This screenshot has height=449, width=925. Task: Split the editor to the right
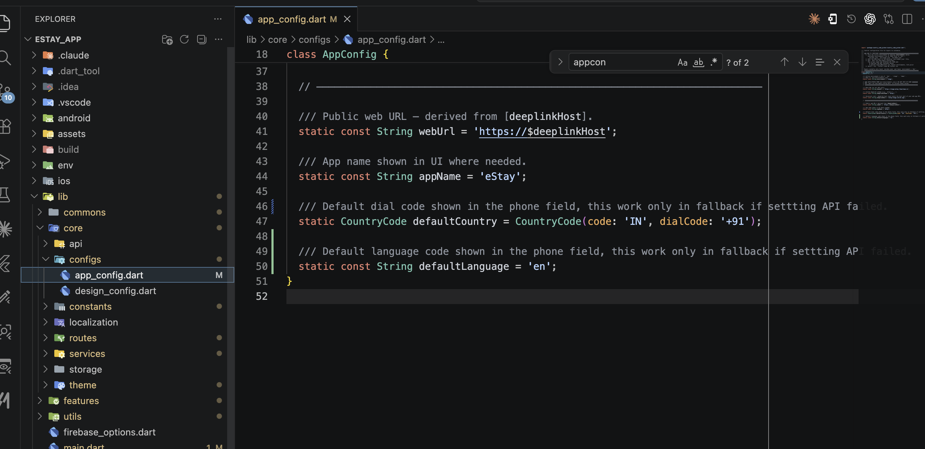pos(907,19)
